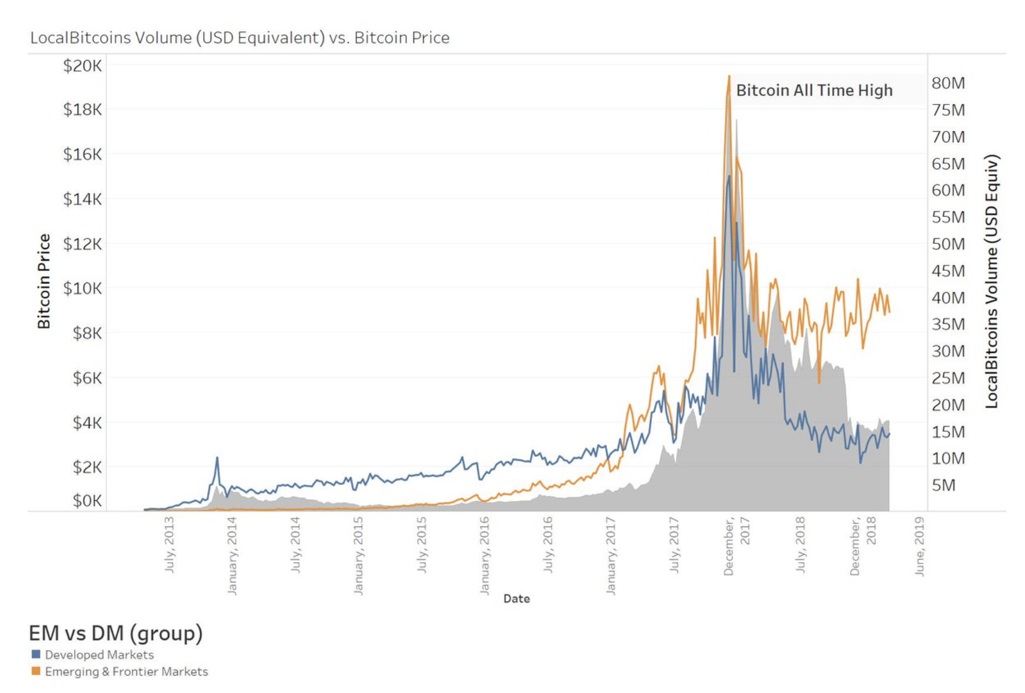The image size is (1025, 693).
Task: Click the '$14K' price axis label
Action: 82,199
